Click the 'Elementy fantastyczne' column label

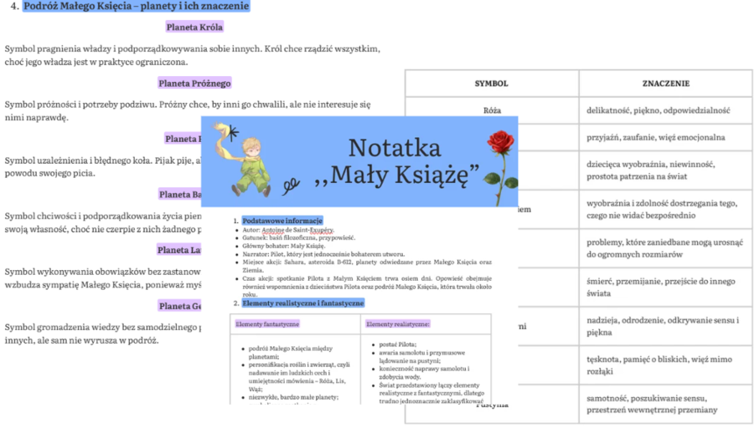[267, 324]
